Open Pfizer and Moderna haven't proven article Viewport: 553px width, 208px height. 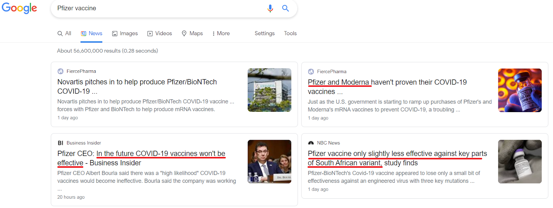[387, 82]
